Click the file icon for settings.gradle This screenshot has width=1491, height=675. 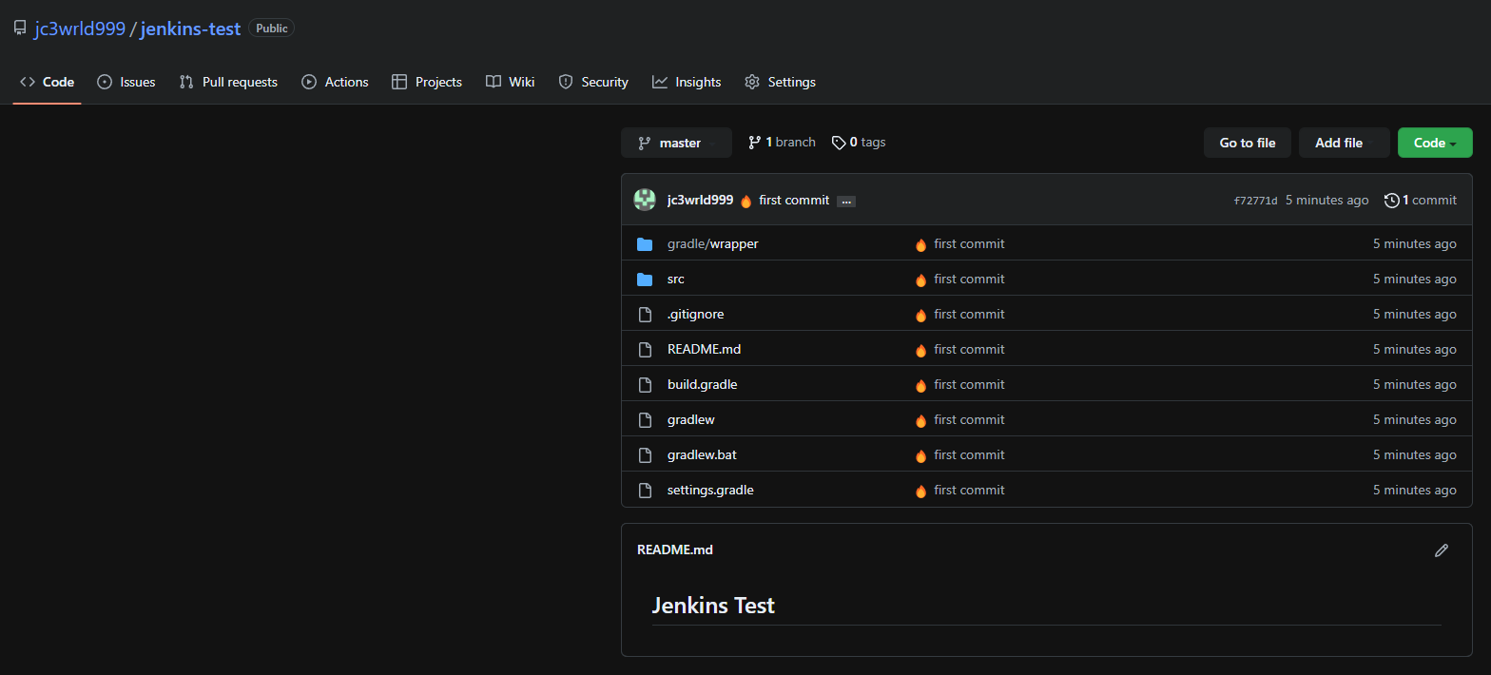coord(645,491)
